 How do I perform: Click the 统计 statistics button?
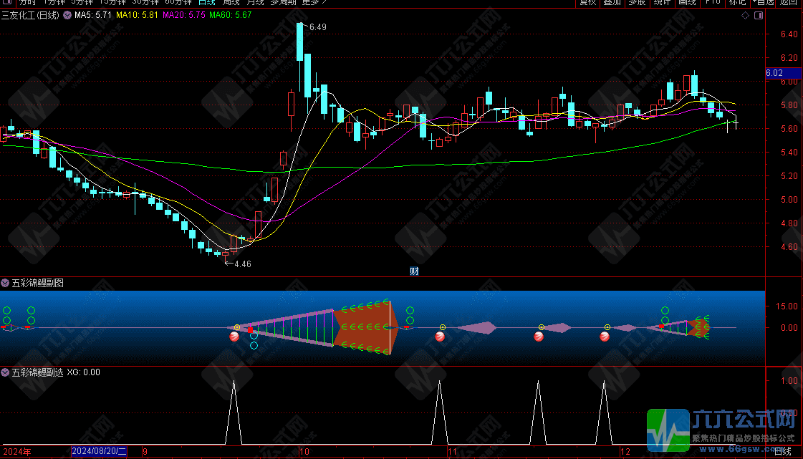[x=663, y=2]
